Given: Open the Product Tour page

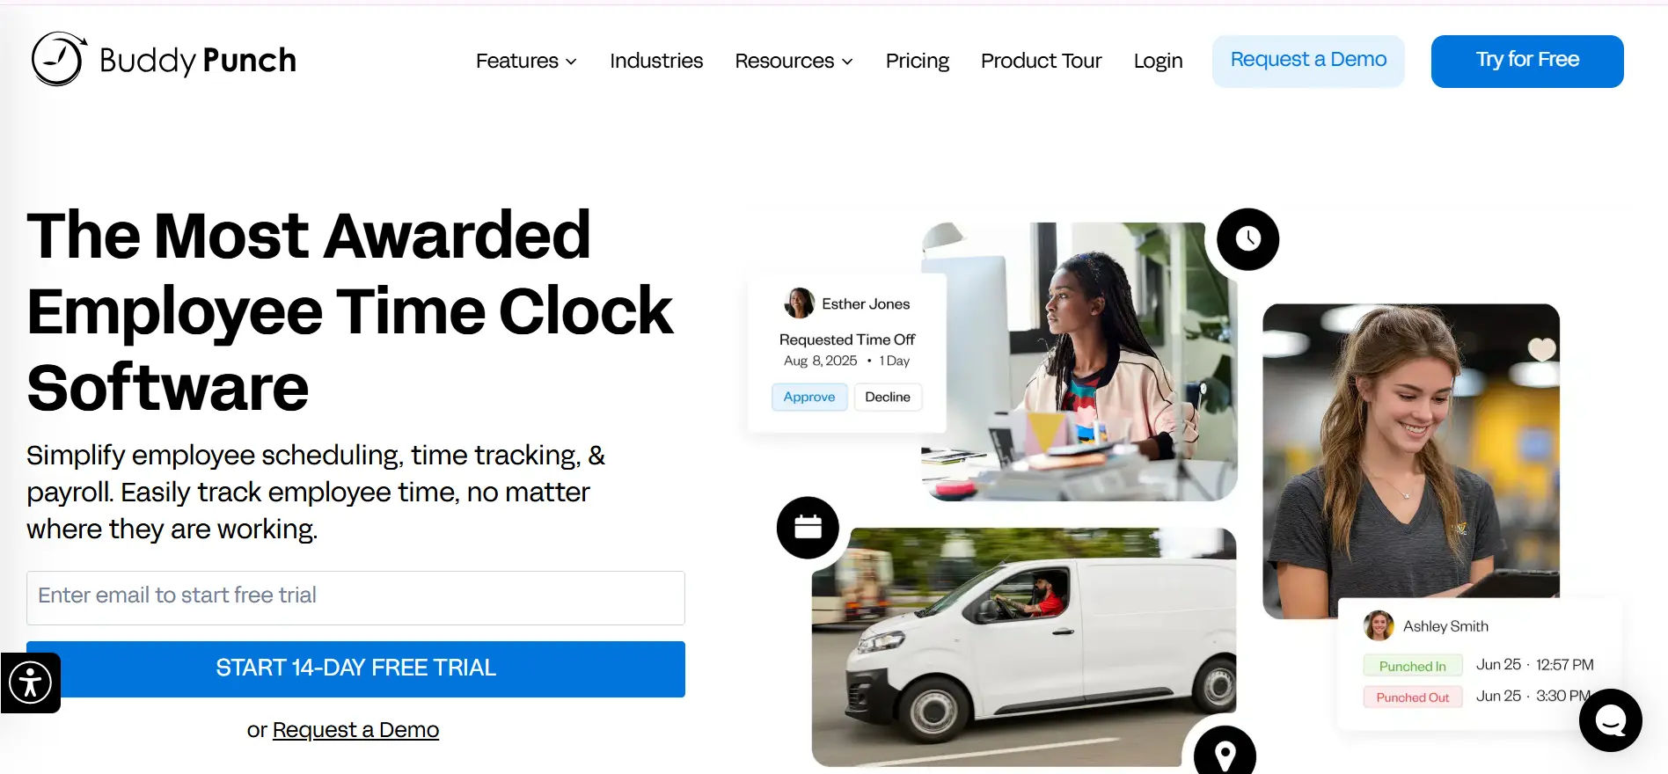Looking at the screenshot, I should pyautogui.click(x=1041, y=61).
